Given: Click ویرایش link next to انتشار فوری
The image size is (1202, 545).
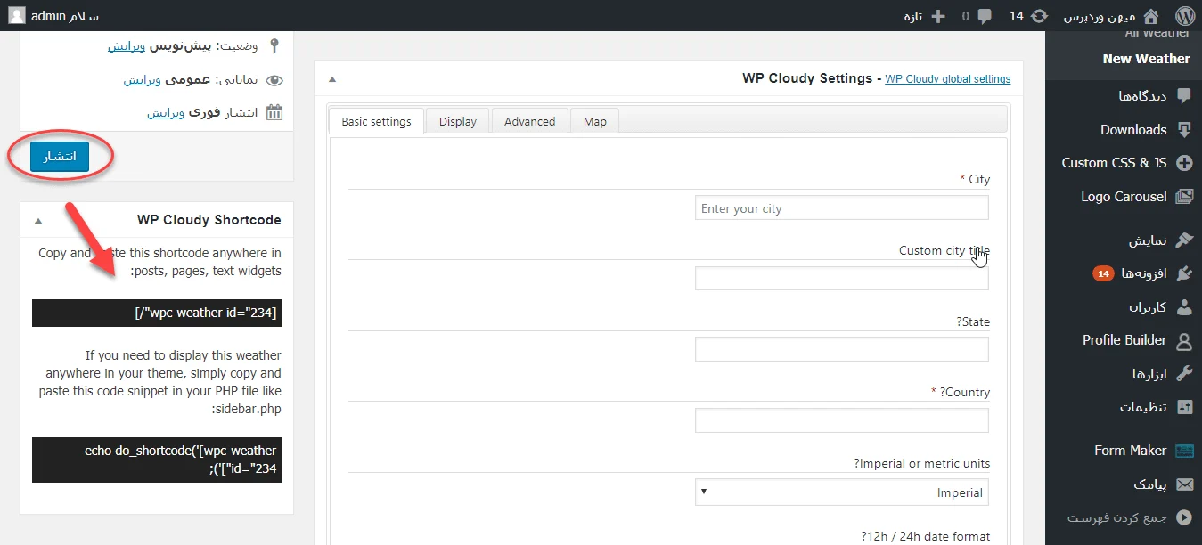Looking at the screenshot, I should pos(166,113).
